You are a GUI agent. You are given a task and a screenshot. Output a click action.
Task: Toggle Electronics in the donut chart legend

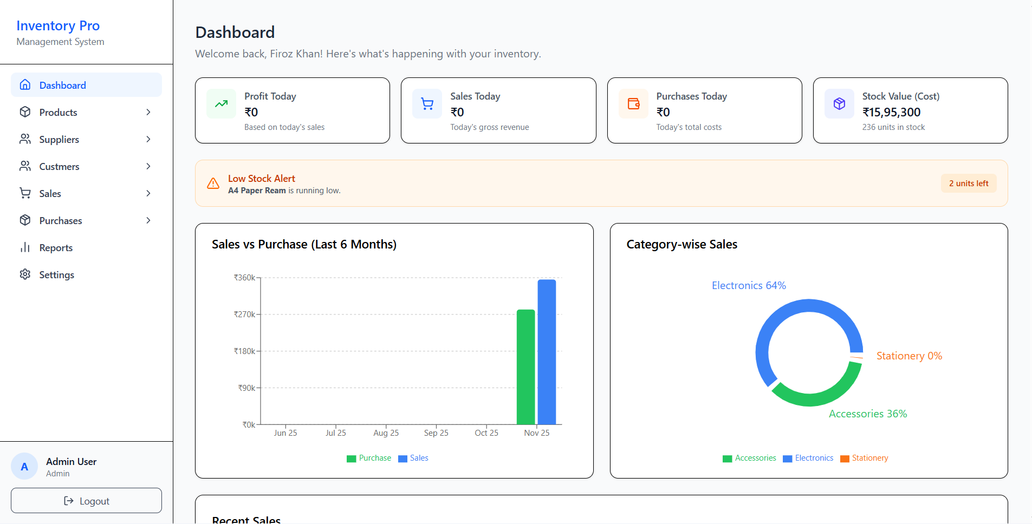point(808,458)
